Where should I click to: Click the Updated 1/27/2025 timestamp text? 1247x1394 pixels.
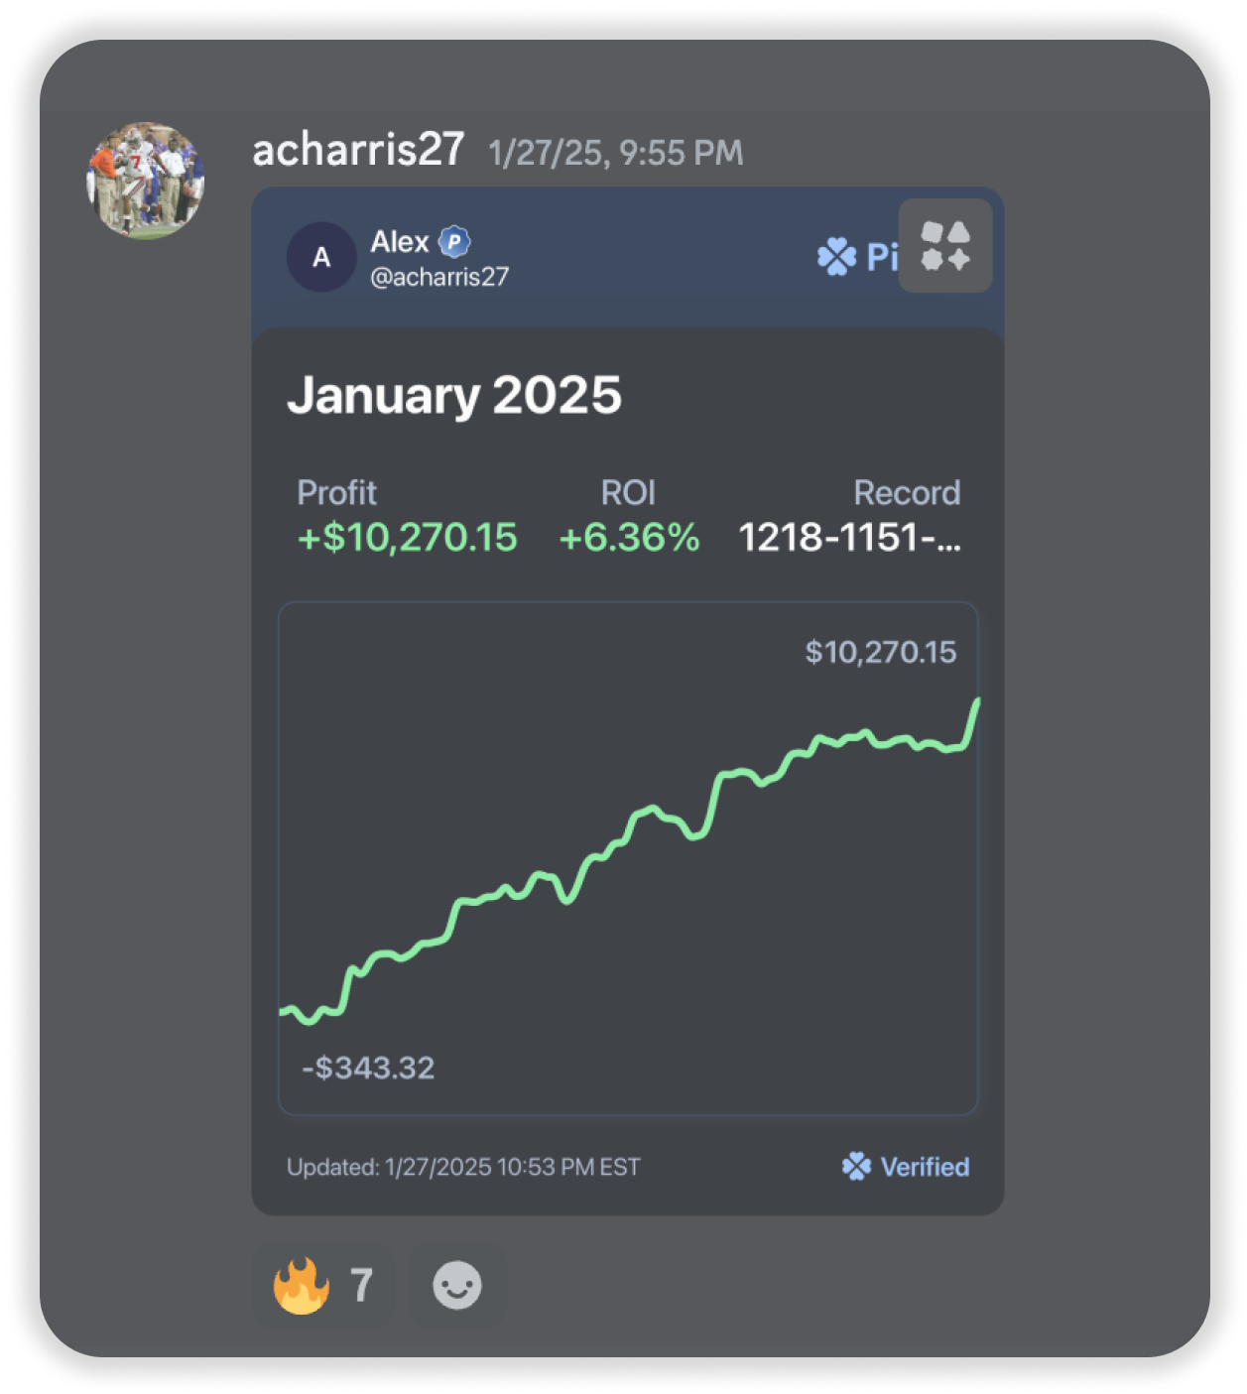pos(463,1167)
